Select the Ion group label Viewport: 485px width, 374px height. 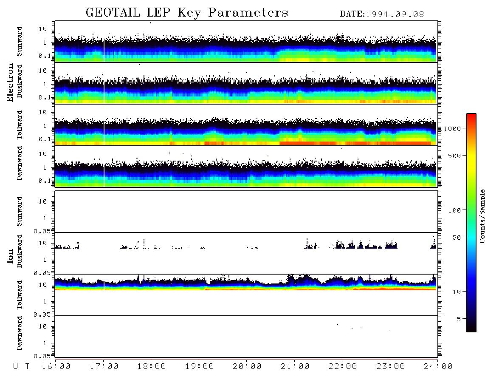[10, 256]
